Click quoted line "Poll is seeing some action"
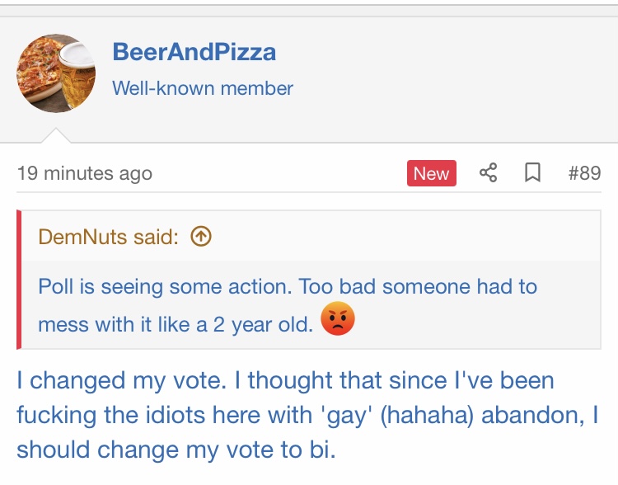This screenshot has height=485, width=618. tap(165, 287)
